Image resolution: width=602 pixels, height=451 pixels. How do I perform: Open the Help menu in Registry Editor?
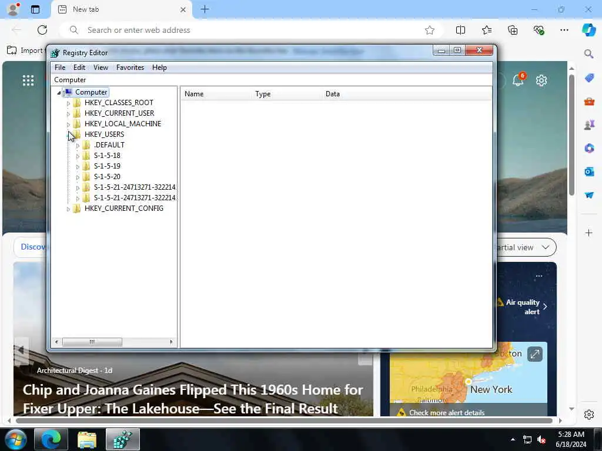point(159,68)
